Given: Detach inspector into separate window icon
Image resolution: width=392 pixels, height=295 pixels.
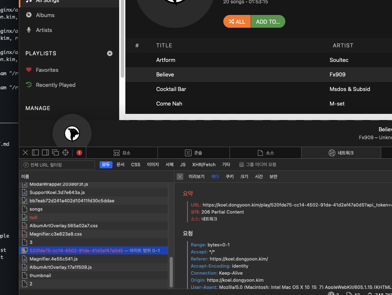Looking at the screenshot, I should pyautogui.click(x=55, y=152).
